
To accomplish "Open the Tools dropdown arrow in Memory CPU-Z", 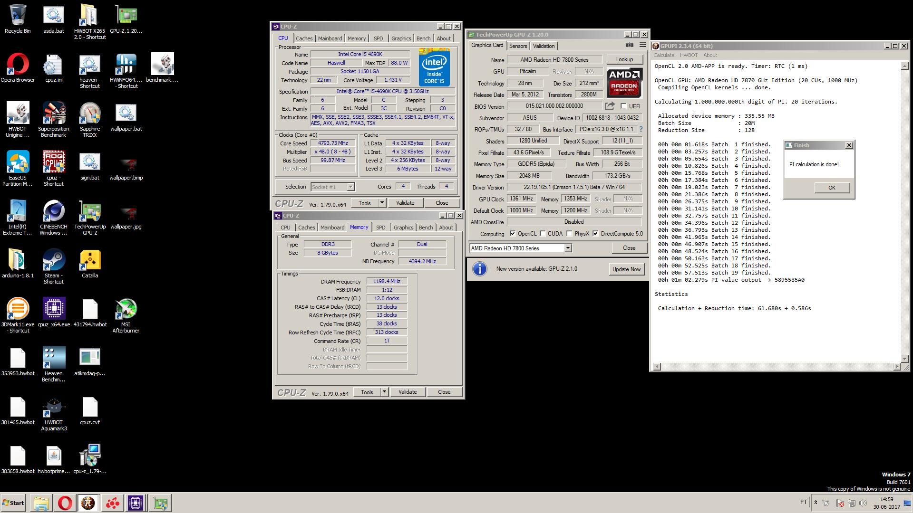I will (384, 392).
